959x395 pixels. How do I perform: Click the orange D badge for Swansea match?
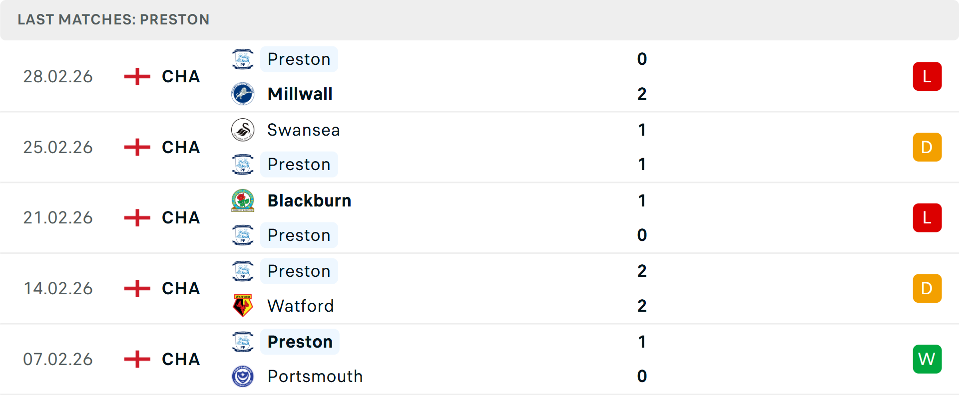927,147
